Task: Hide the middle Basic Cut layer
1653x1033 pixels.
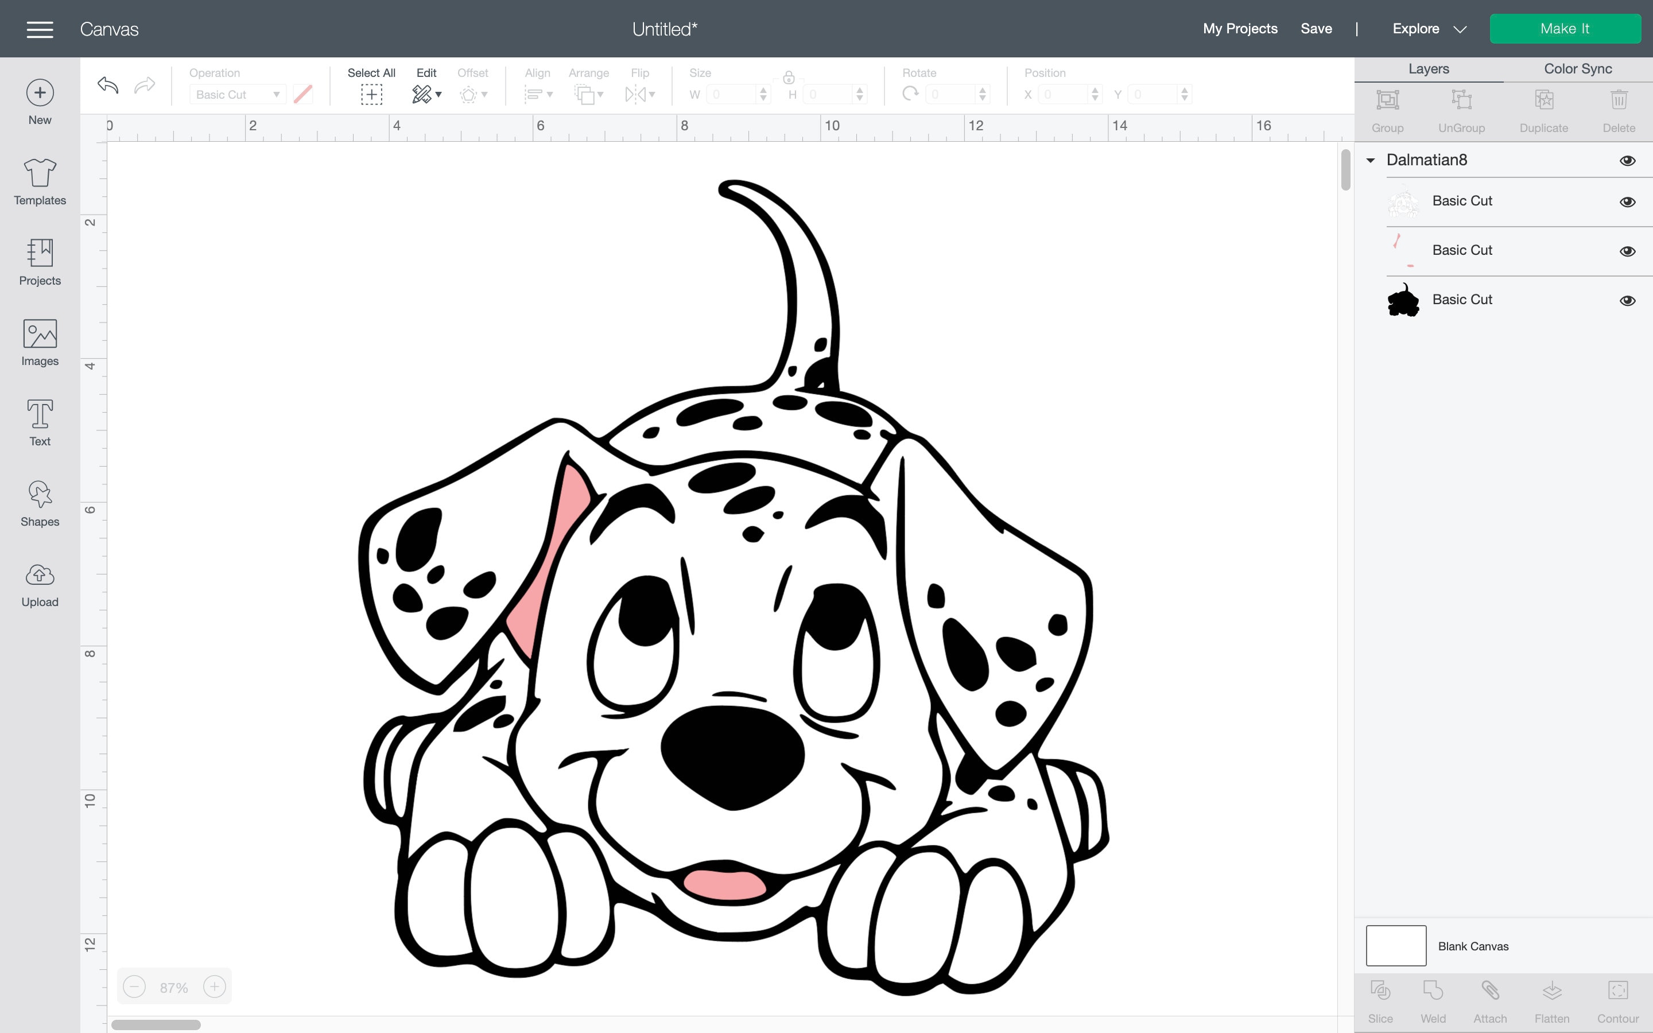Action: point(1628,251)
